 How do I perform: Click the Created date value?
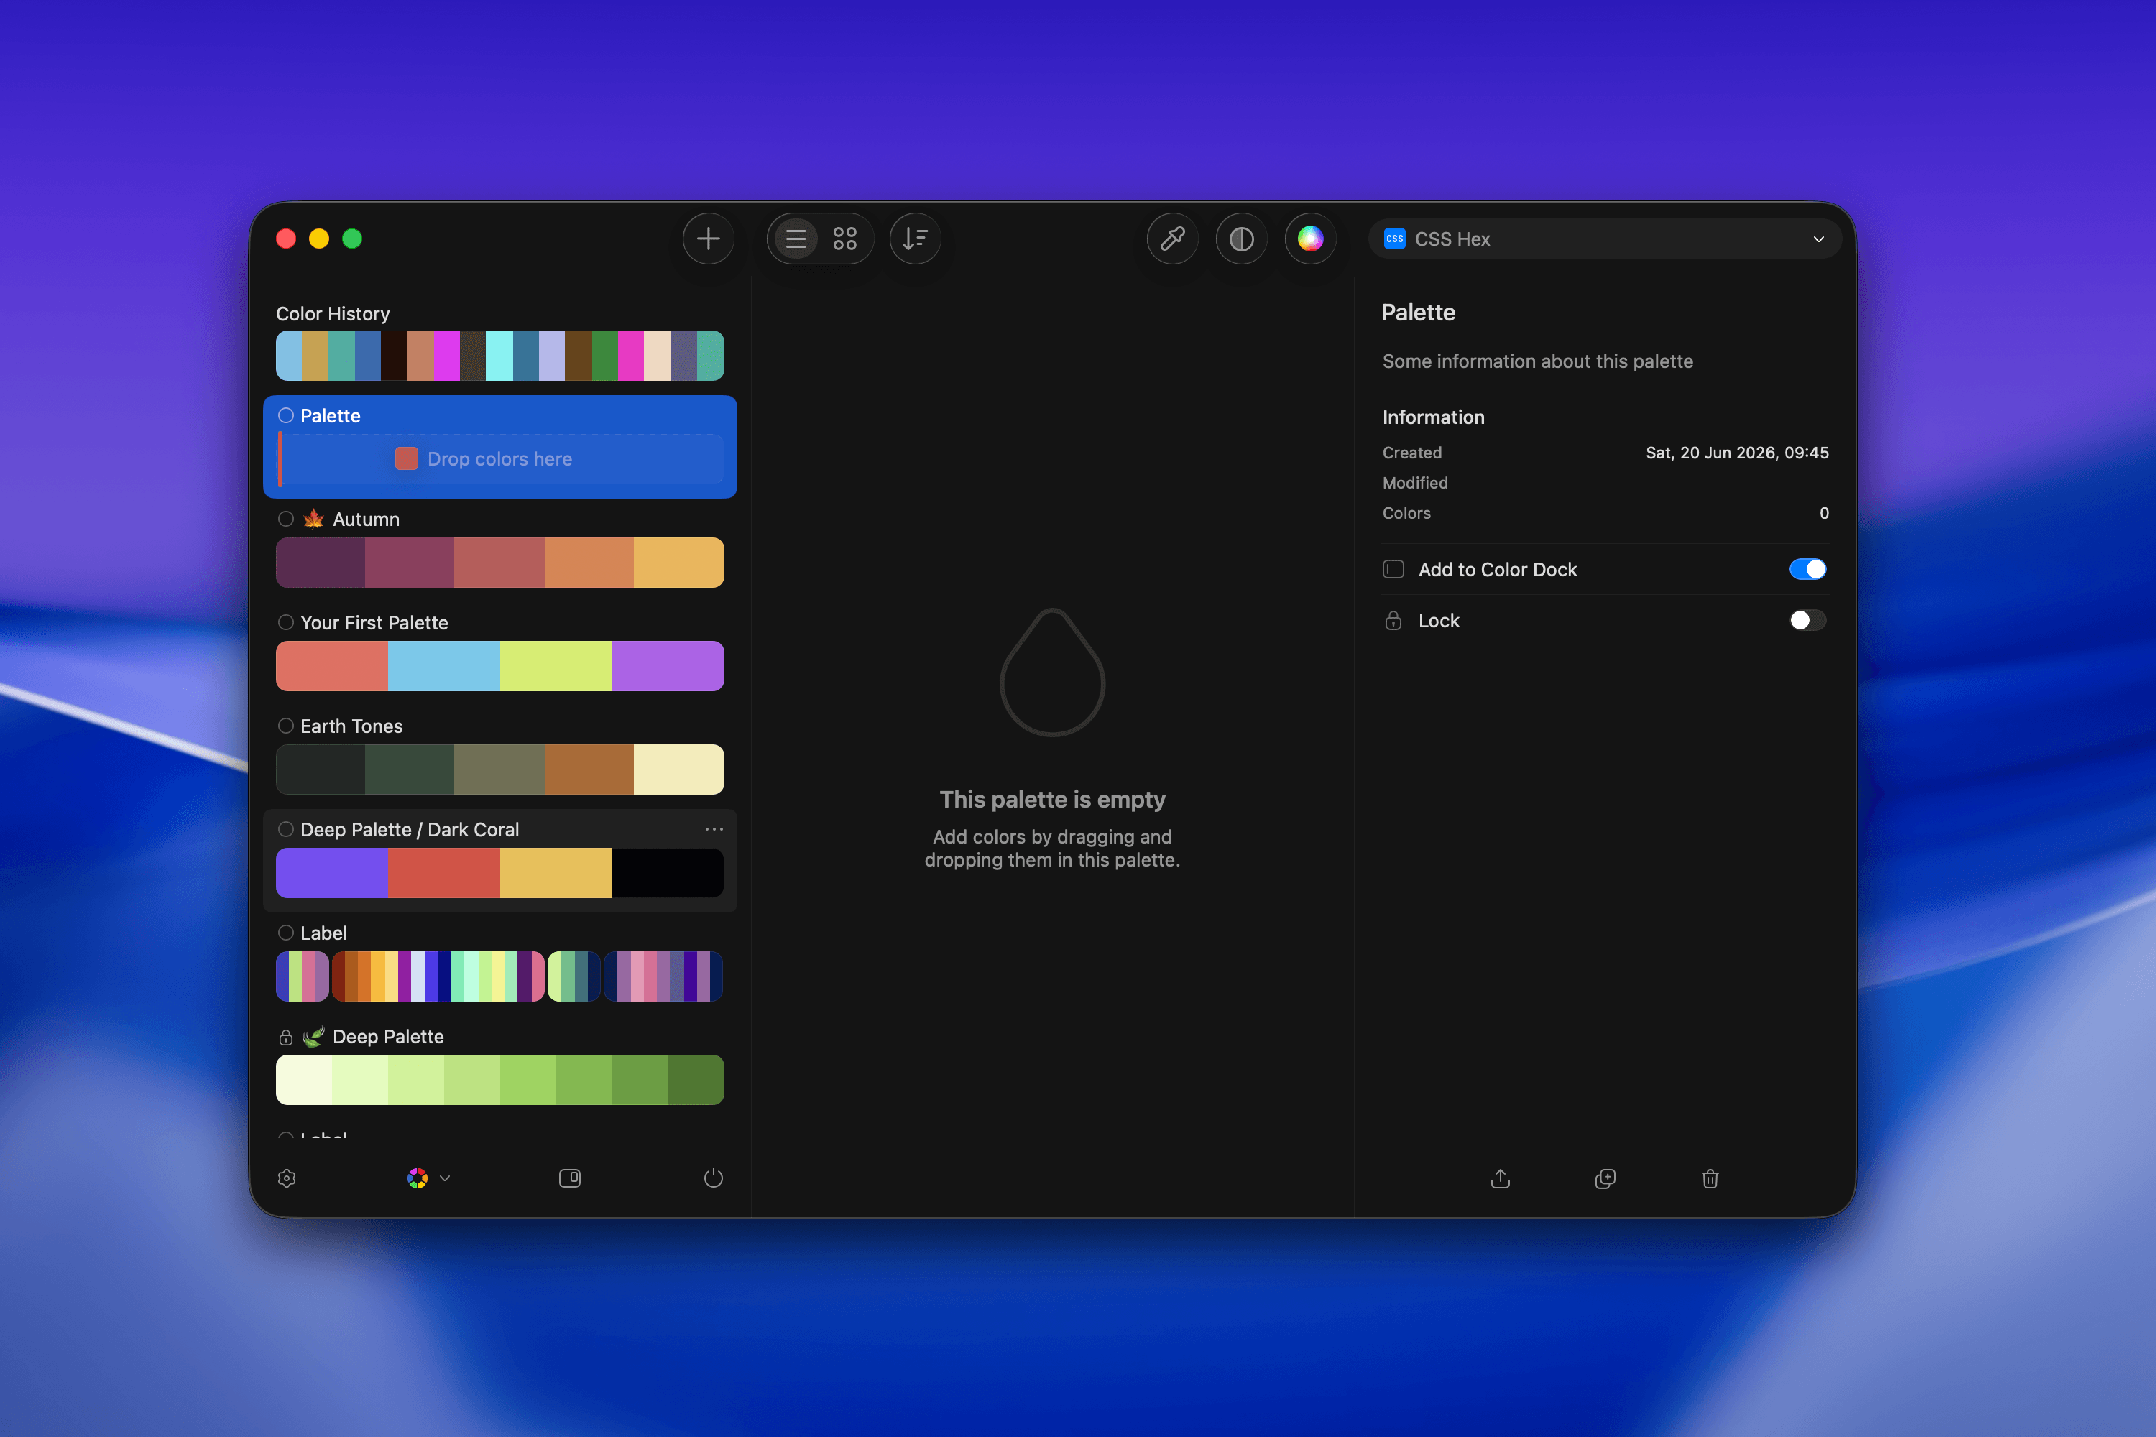[x=1737, y=453]
